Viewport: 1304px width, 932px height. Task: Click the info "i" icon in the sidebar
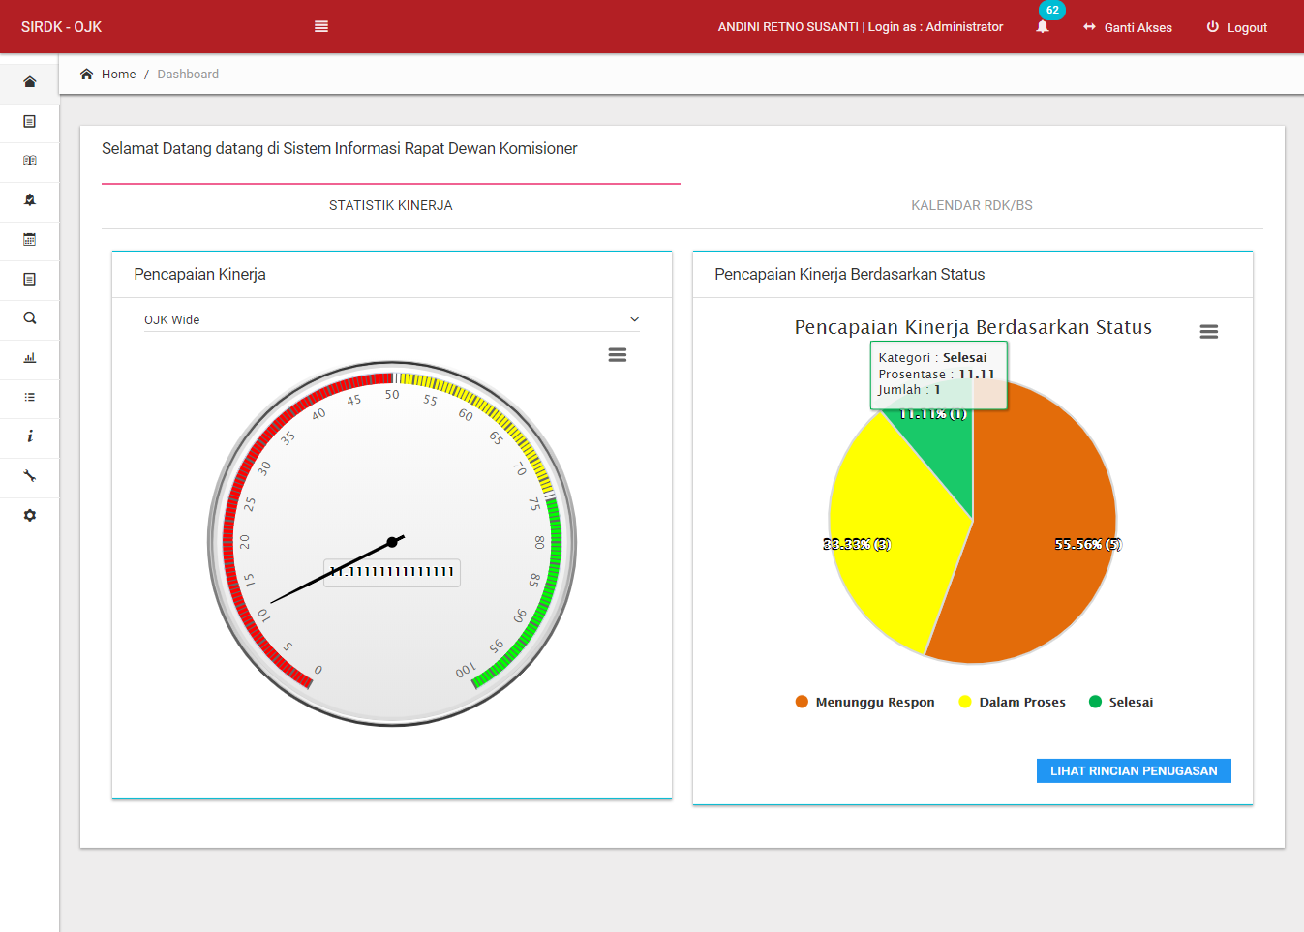[x=29, y=436]
